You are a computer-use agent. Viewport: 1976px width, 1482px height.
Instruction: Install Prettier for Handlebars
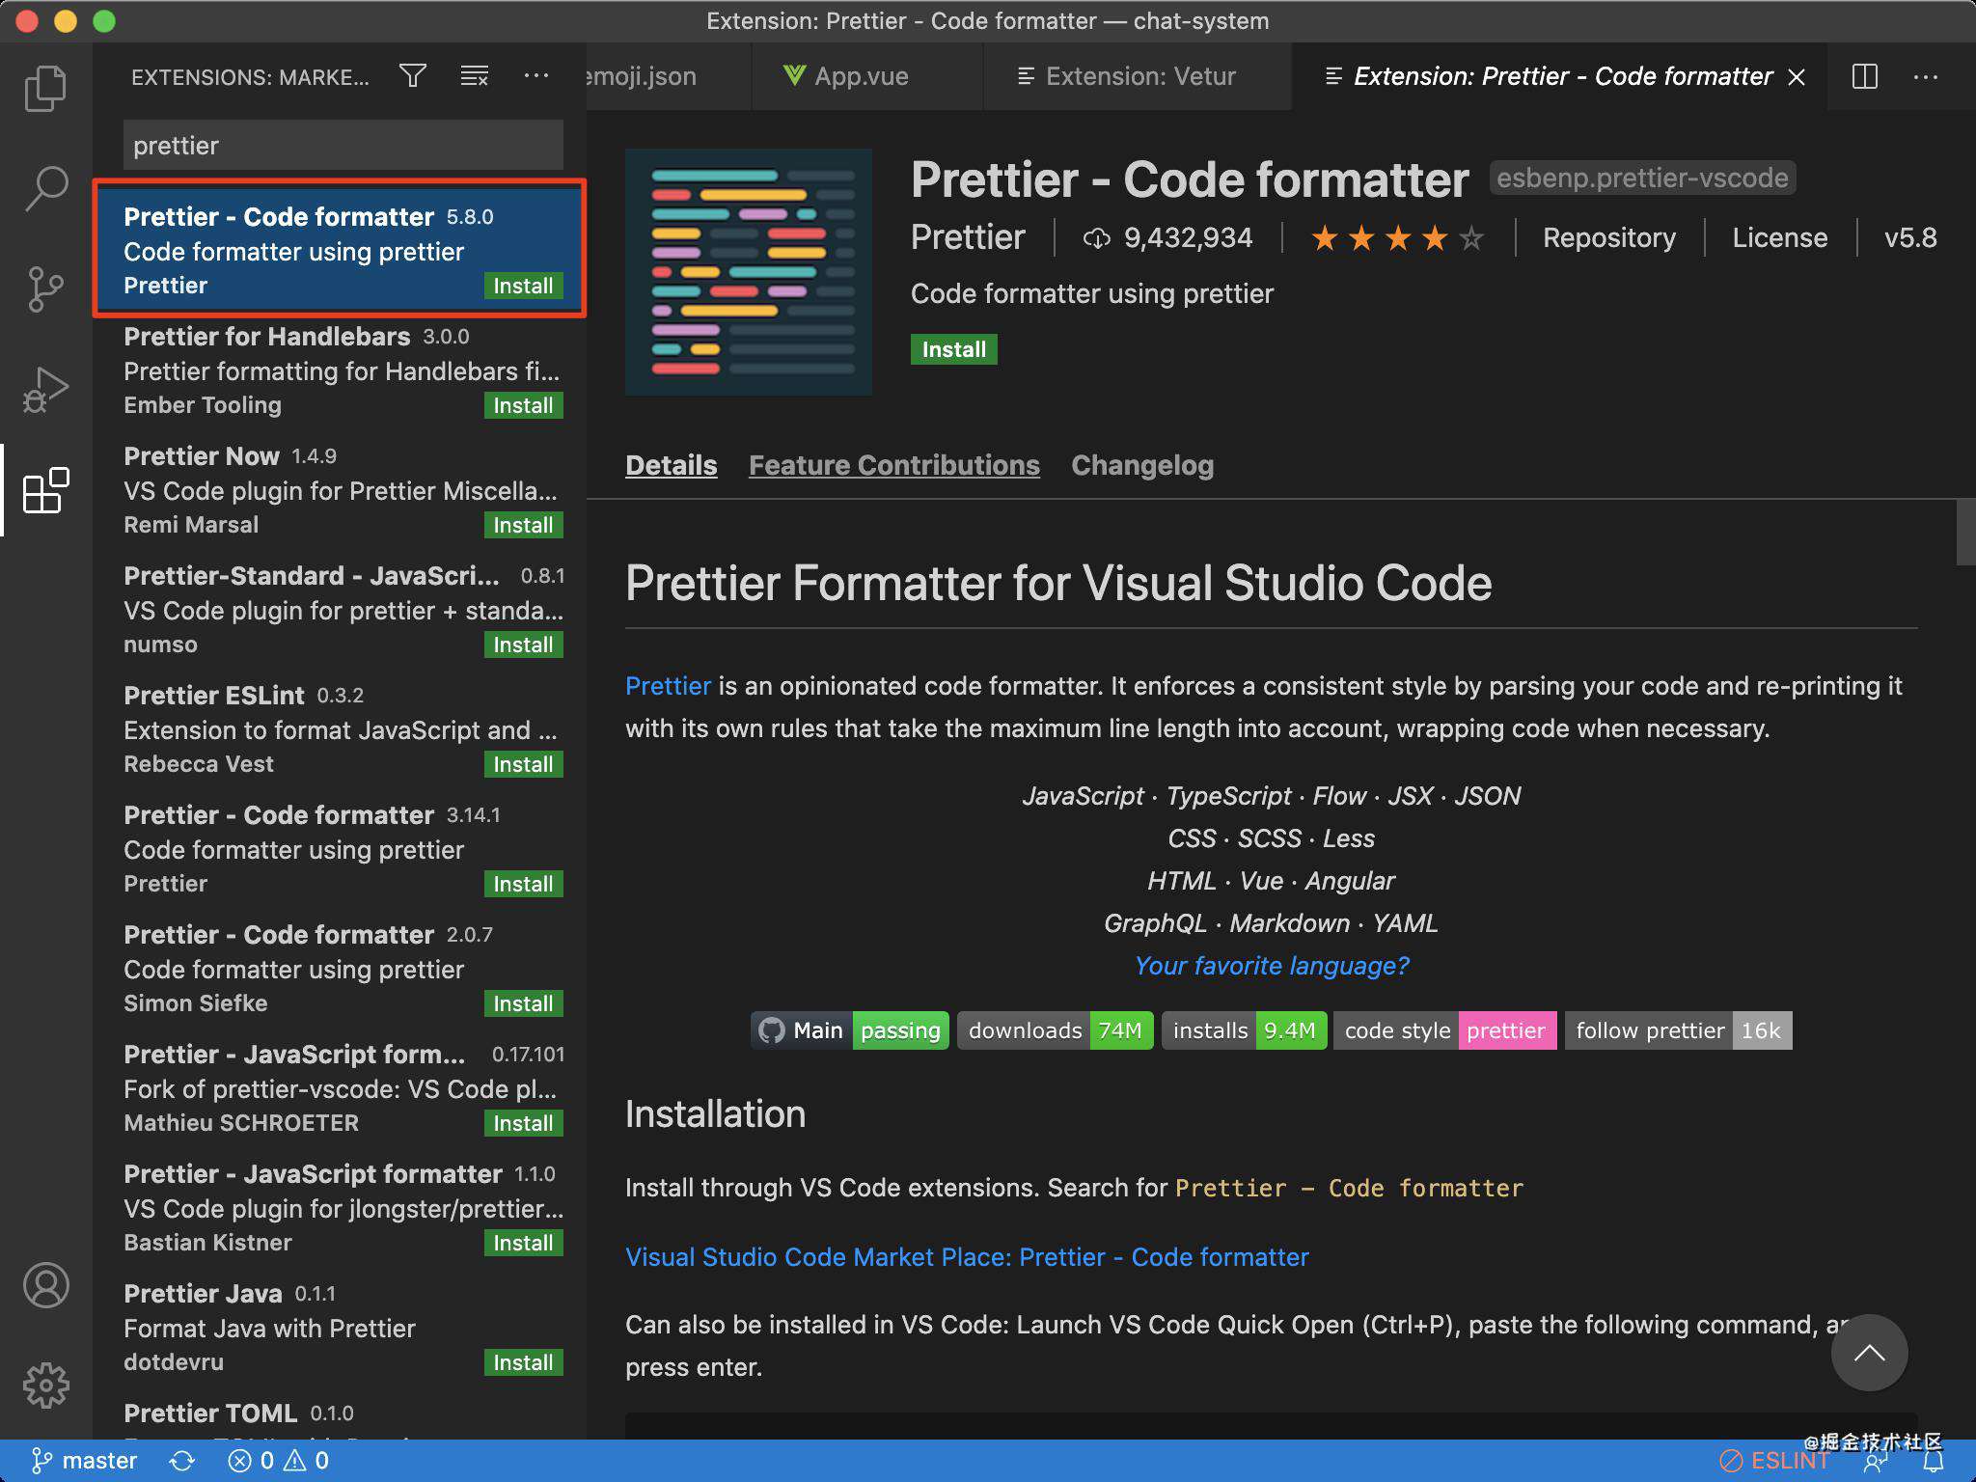click(523, 405)
